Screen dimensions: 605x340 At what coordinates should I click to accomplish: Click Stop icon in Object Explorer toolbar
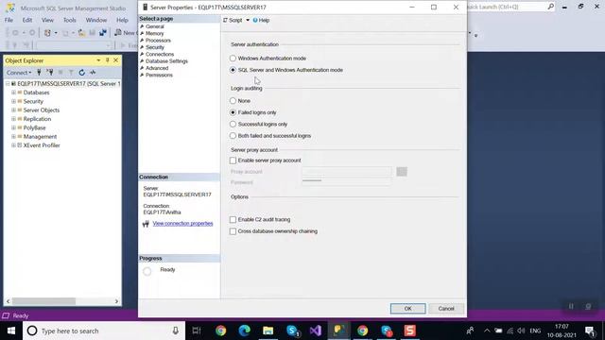click(x=60, y=72)
